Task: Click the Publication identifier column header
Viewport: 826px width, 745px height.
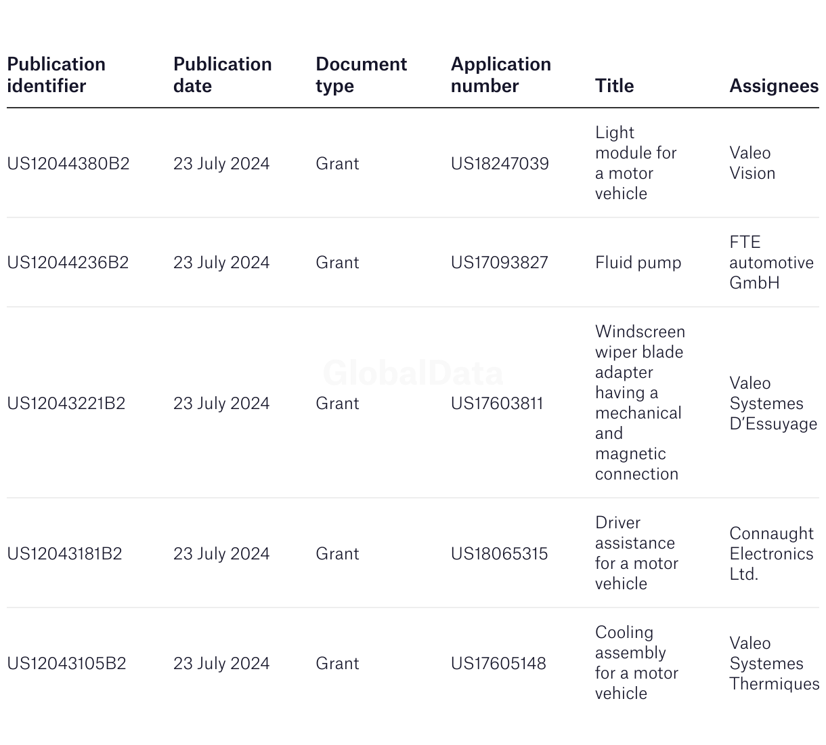Action: [56, 74]
